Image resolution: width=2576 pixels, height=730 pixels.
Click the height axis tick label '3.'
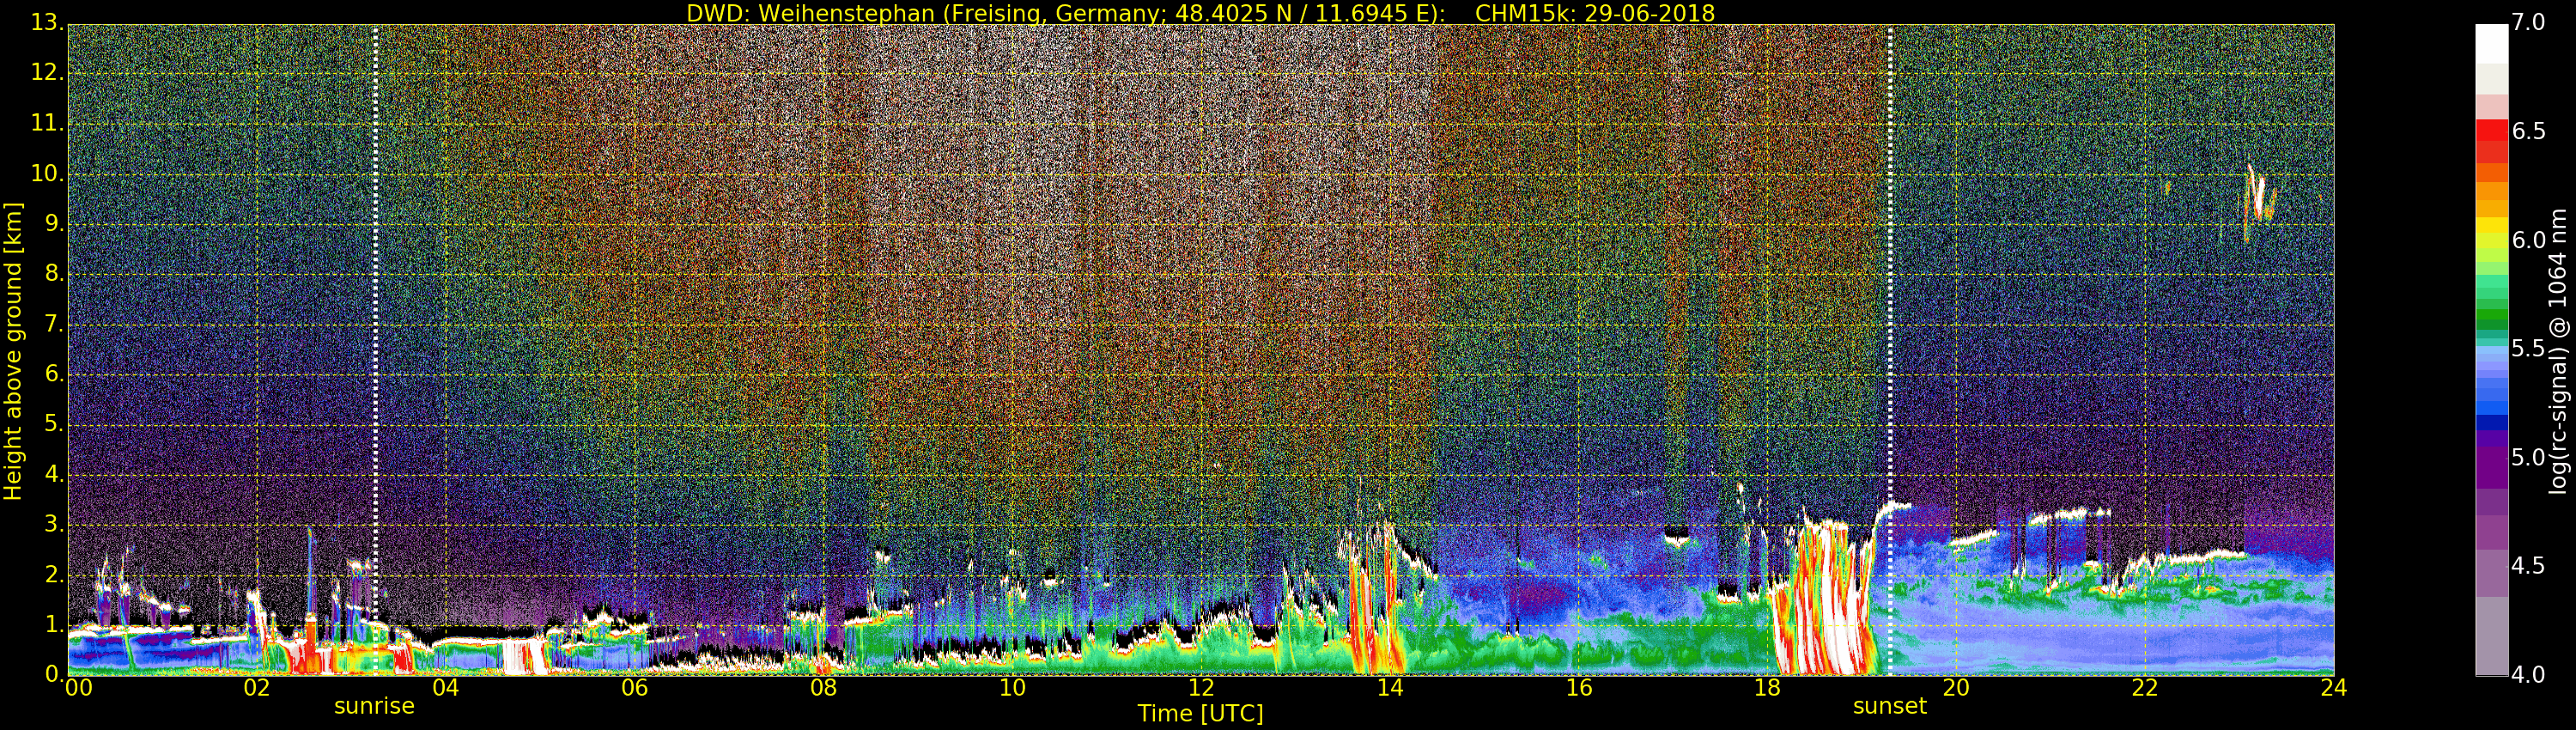pyautogui.click(x=54, y=524)
